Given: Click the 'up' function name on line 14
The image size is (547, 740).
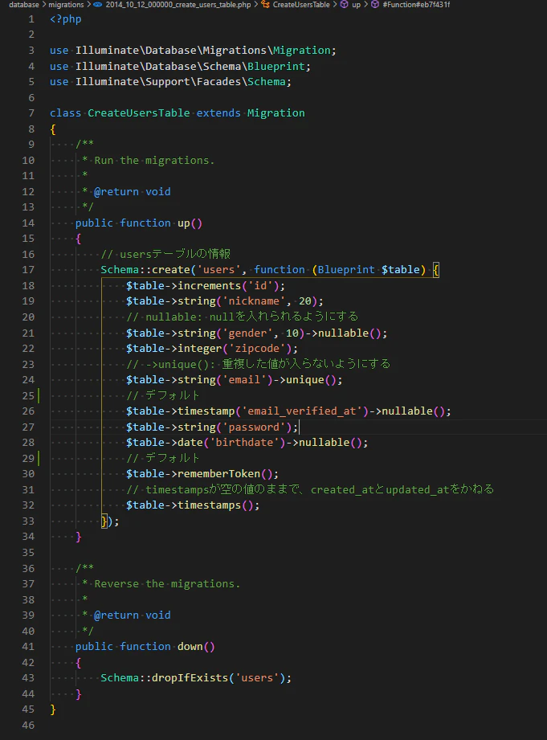Looking at the screenshot, I should [184, 223].
